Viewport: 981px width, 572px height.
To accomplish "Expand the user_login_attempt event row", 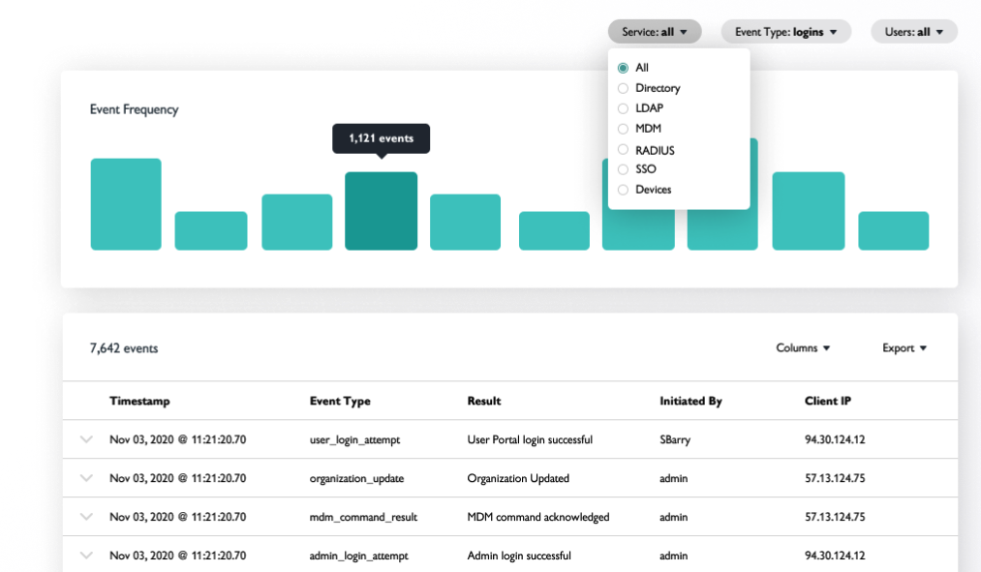I will 85,438.
